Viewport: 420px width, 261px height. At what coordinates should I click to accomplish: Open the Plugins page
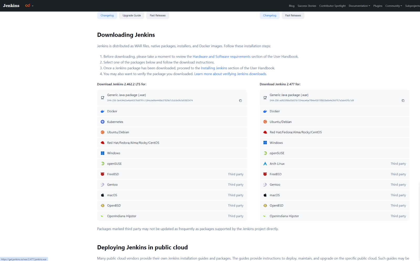pyautogui.click(x=378, y=6)
